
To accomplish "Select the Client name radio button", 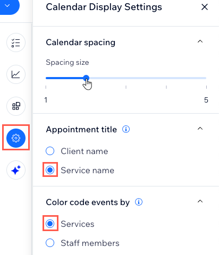I will pyautogui.click(x=50, y=151).
